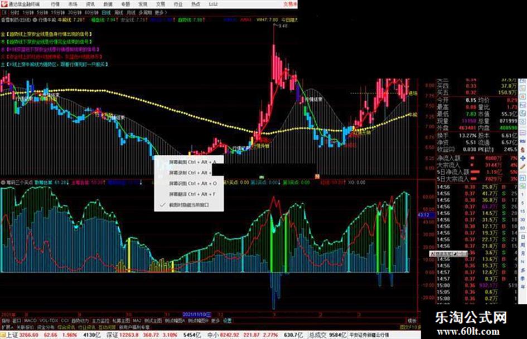Click the 日 period shortcut in sidebar

click(523, 237)
